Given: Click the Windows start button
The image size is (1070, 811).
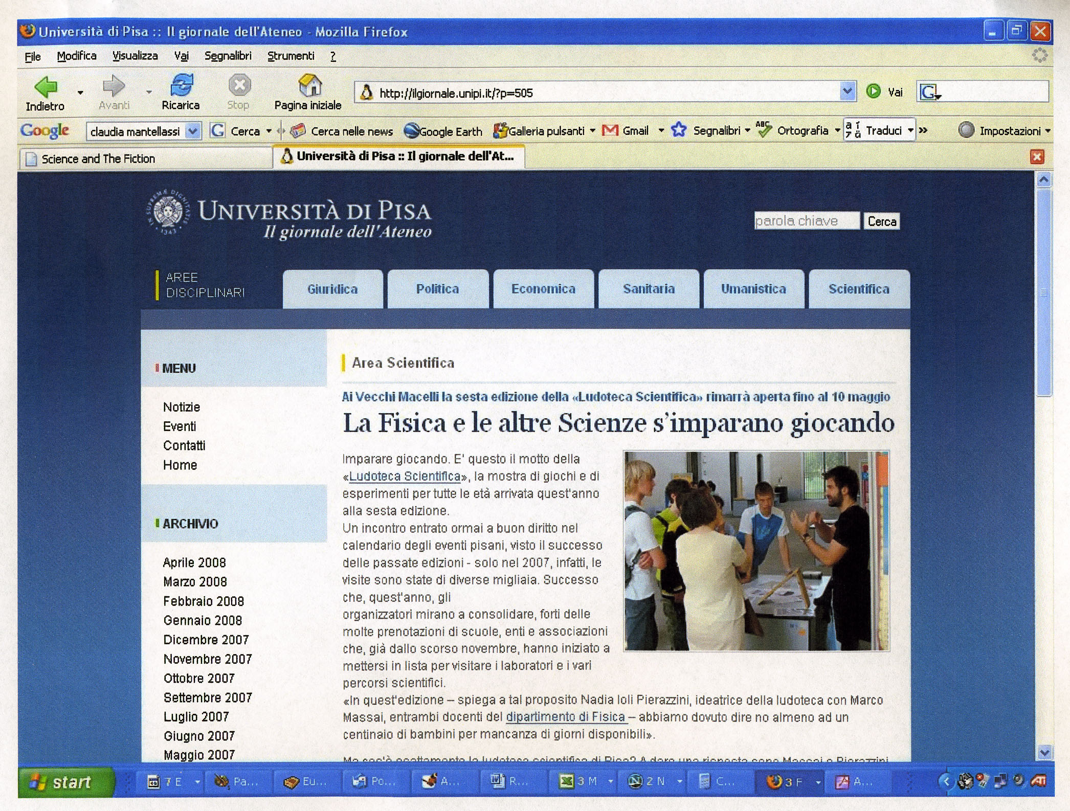Looking at the screenshot, I should (65, 782).
